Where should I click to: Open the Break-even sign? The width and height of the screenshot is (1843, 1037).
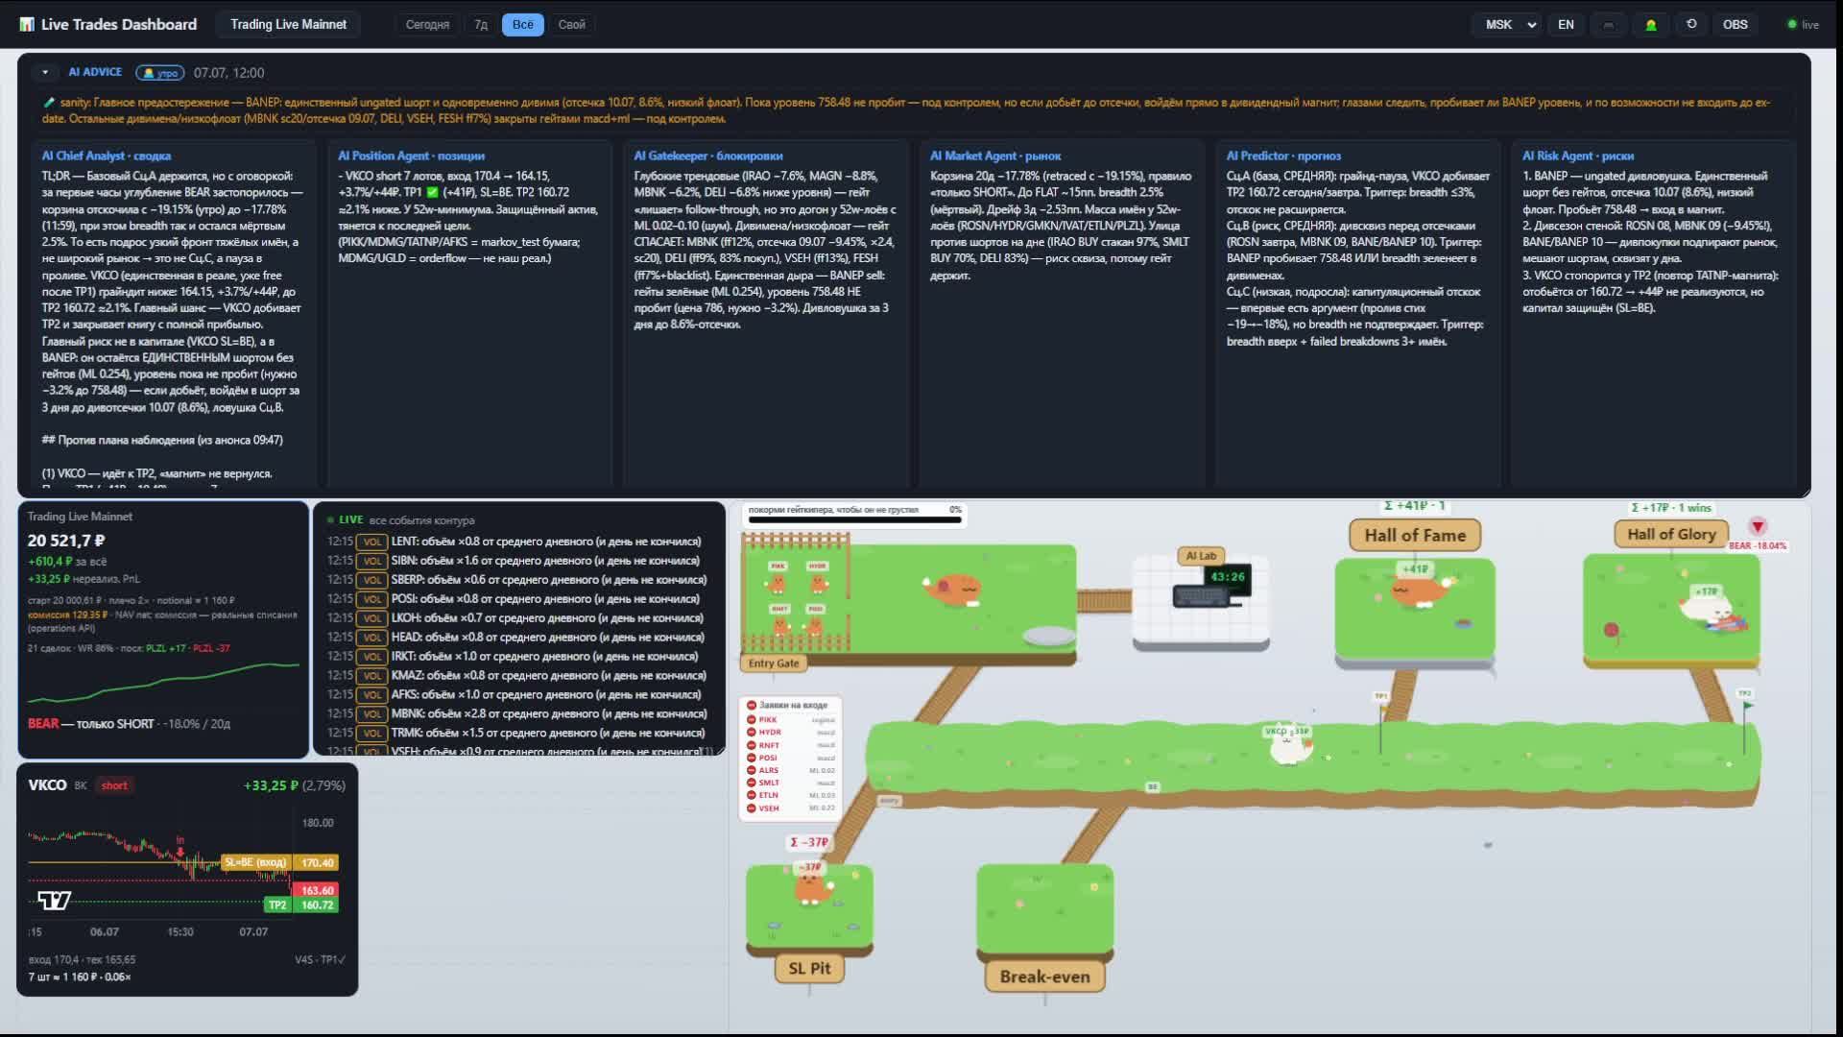coord(1044,977)
